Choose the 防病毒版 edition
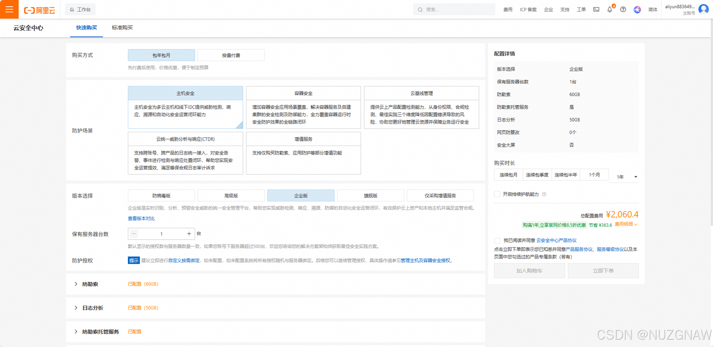Screen dimensions: 713x347 161,196
